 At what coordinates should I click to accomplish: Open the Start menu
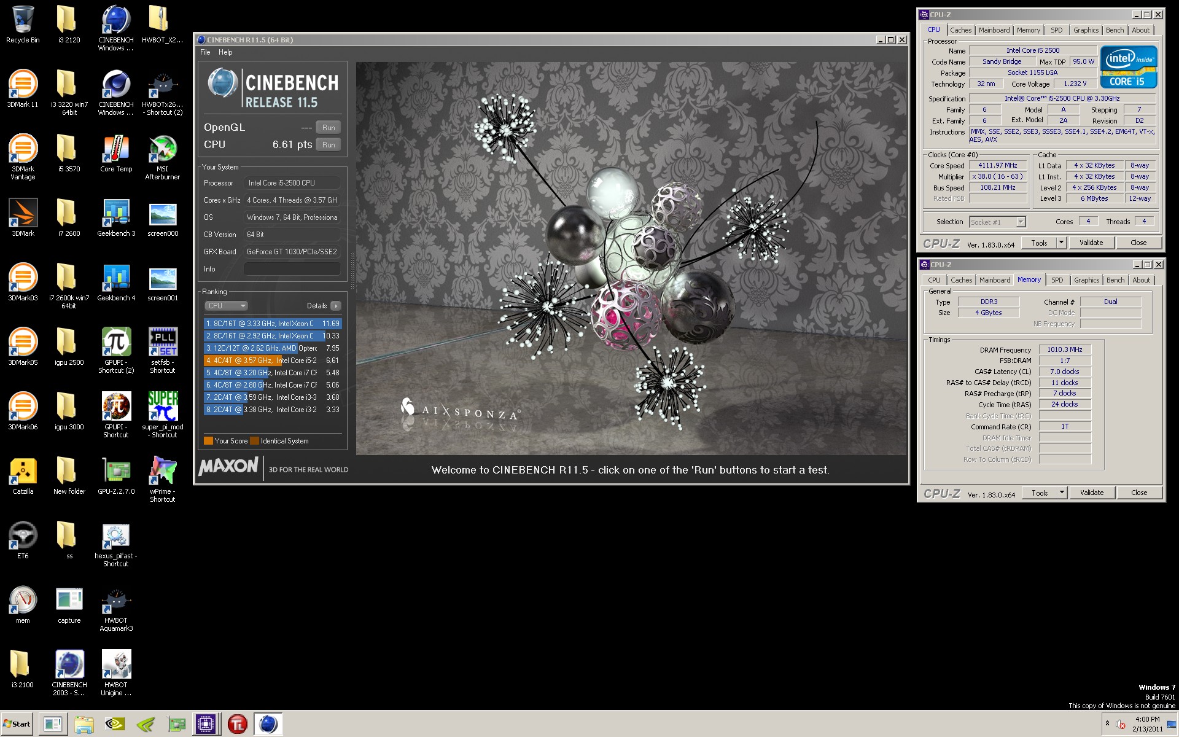click(x=17, y=724)
